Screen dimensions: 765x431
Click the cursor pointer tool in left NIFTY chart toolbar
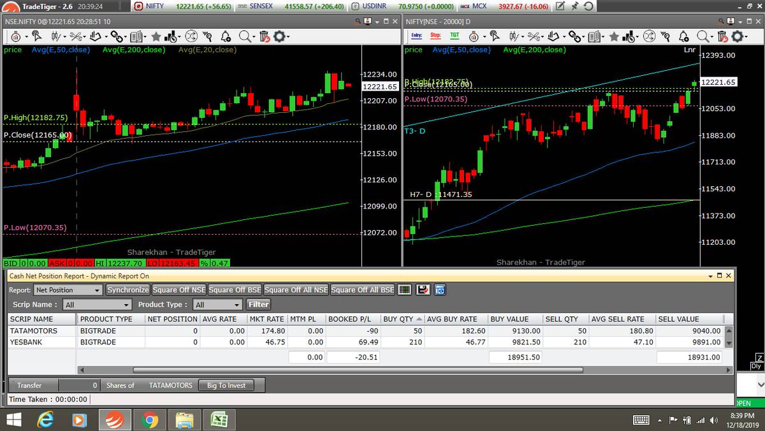(x=37, y=36)
